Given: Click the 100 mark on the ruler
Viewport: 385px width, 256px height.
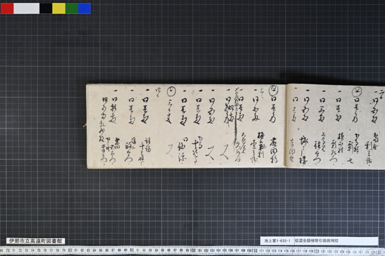Looking at the screenshot, I should 193,250.
